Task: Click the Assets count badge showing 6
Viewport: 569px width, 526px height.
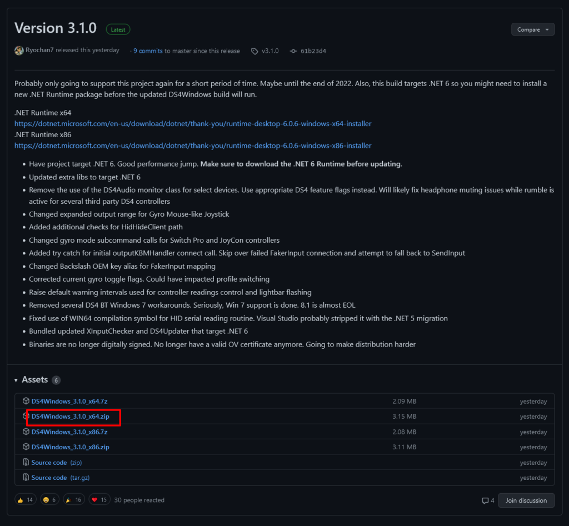Action: click(56, 380)
